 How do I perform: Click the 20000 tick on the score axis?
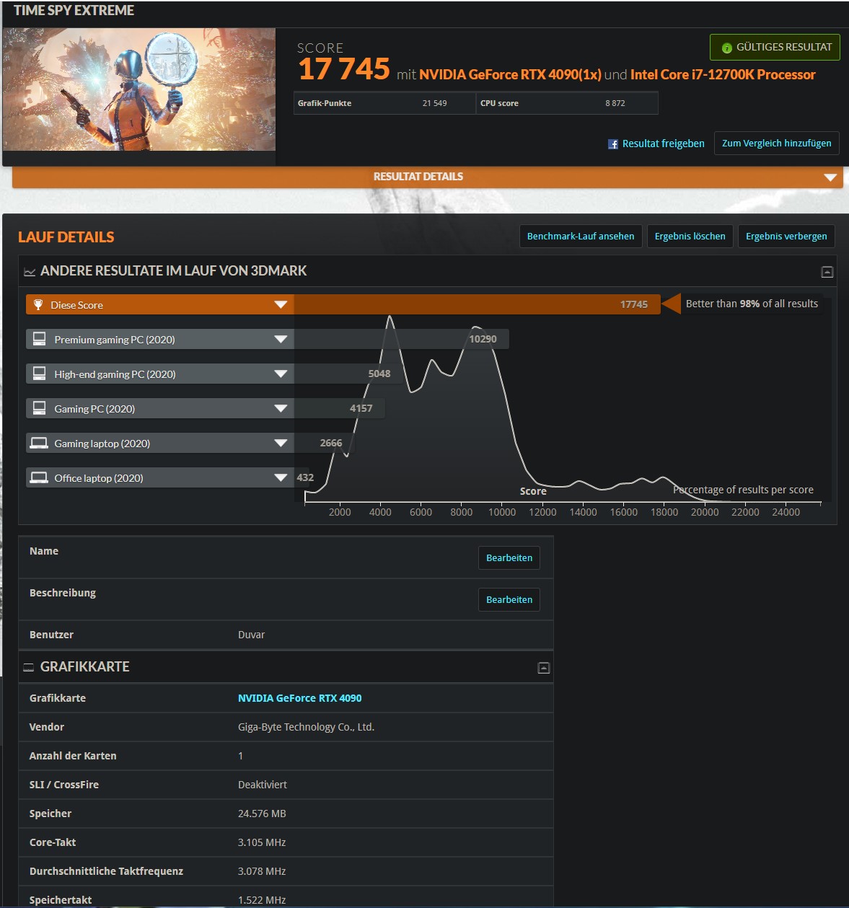point(705,512)
